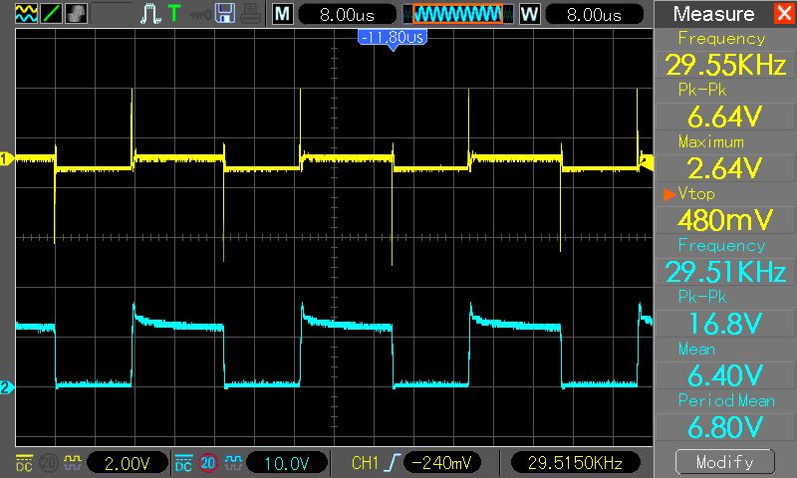Click the gray persistence icon in toolbar
The image size is (797, 478).
click(x=76, y=14)
